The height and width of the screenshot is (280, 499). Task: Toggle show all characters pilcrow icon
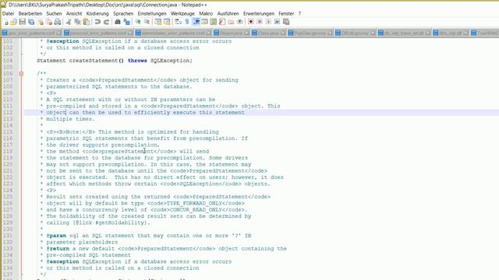187,22
